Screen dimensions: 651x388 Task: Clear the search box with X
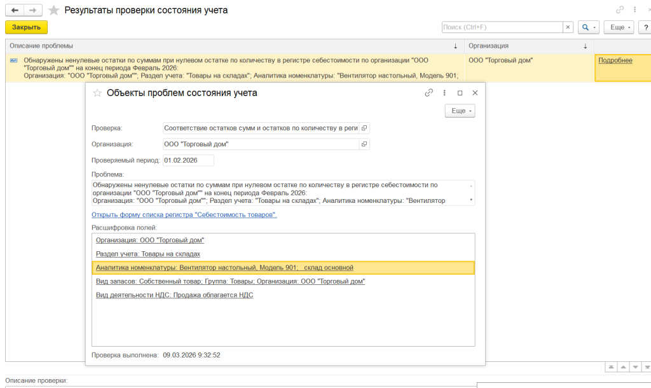pyautogui.click(x=568, y=27)
